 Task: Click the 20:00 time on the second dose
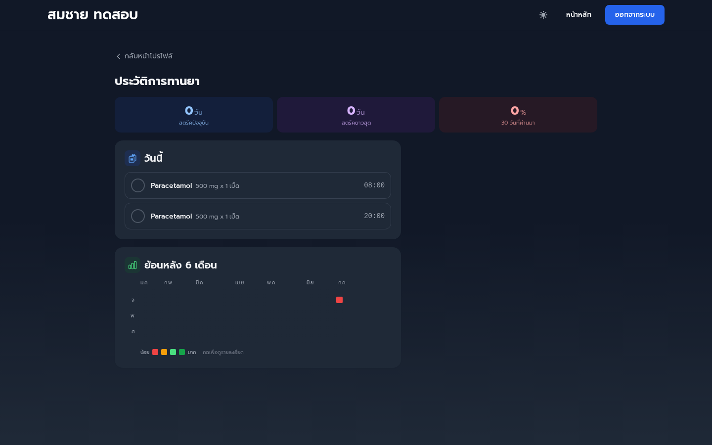click(374, 216)
